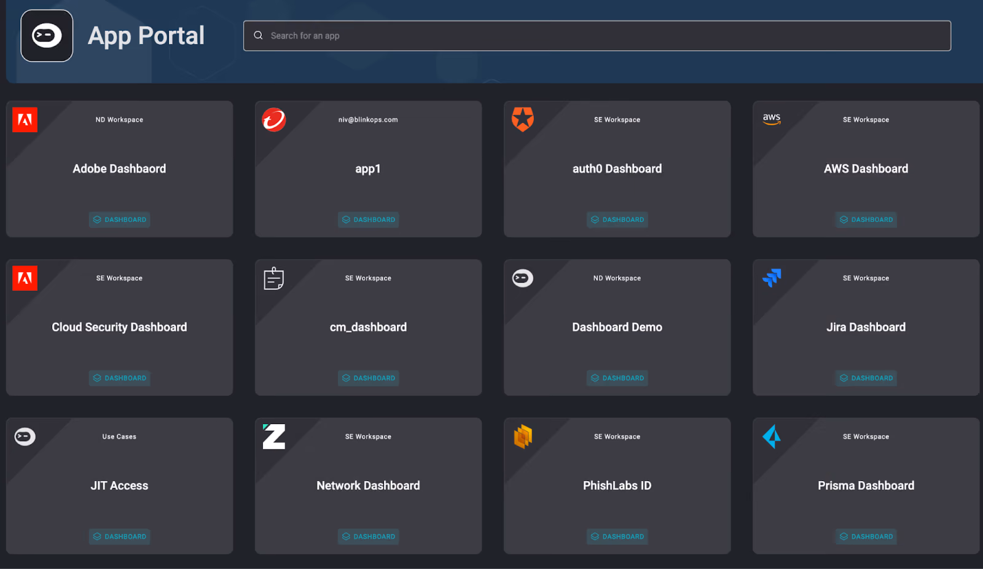Click the Jira logo icon

coord(772,278)
